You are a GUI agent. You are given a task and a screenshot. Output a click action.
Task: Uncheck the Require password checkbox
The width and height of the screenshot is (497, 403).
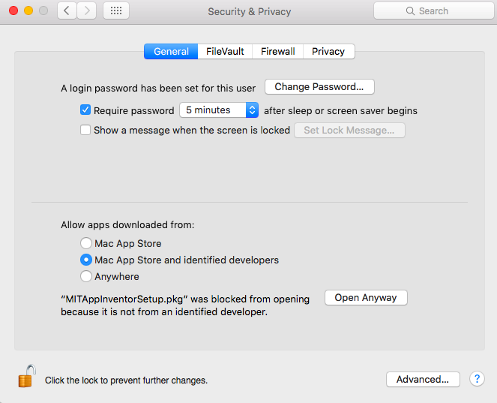[85, 110]
